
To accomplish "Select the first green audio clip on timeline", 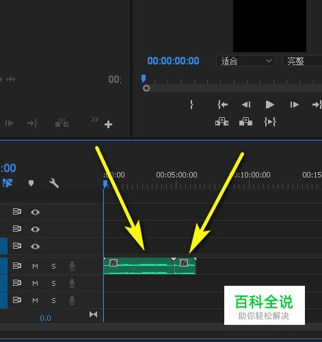I will 138,266.
